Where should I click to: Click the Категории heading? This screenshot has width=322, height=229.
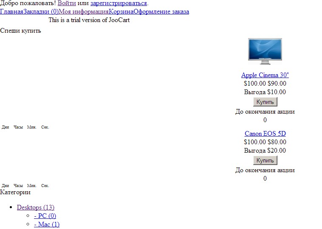[15, 192]
